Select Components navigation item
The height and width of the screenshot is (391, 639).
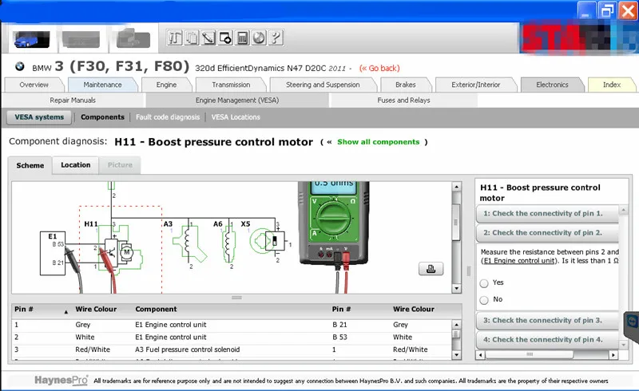pos(102,117)
